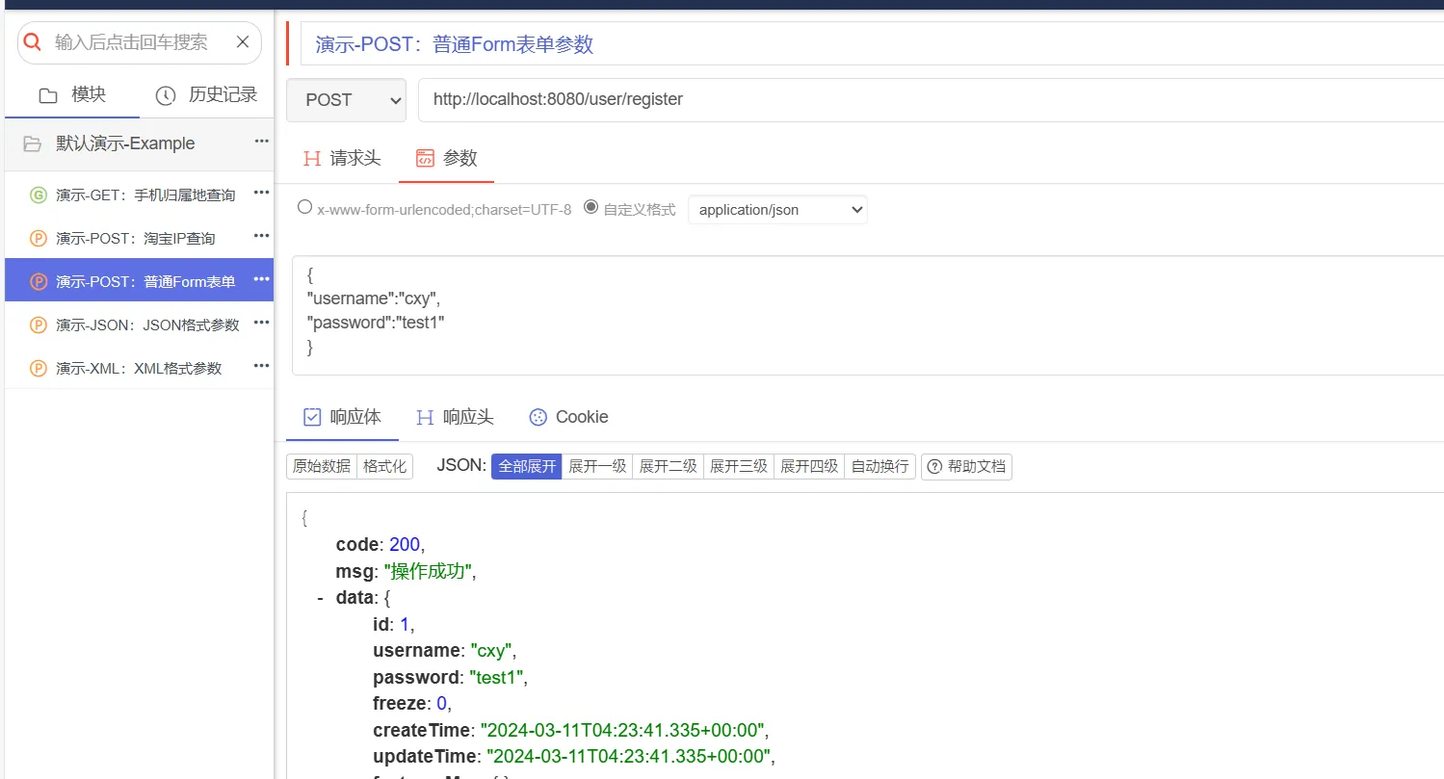This screenshot has height=779, width=1444.
Task: Open three-dots menu for 演示-XML item
Action: 261,366
